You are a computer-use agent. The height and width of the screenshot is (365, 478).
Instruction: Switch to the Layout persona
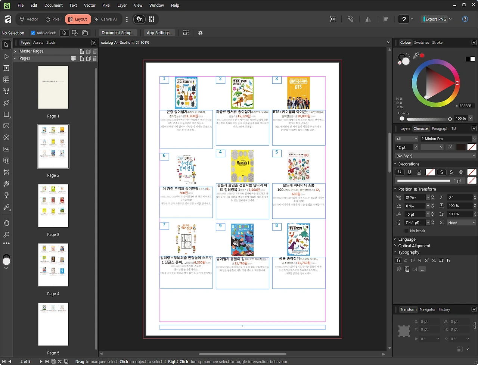(x=77, y=19)
